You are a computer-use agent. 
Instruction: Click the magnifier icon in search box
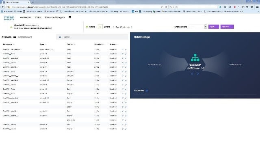[60, 37]
